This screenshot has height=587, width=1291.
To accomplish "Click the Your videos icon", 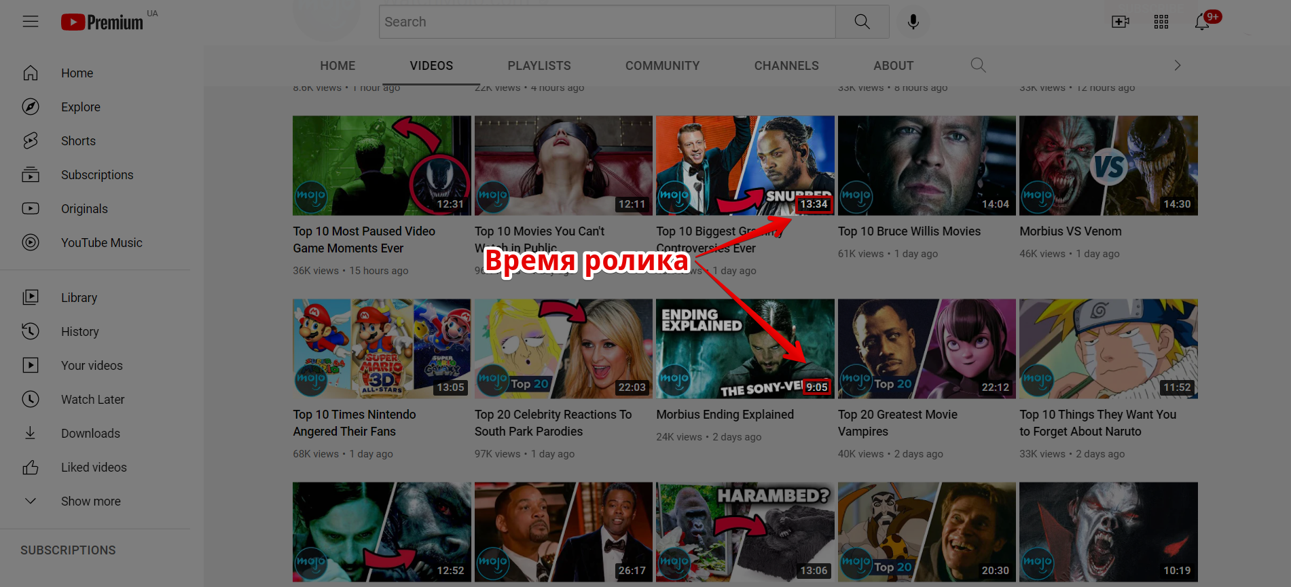I will (31, 365).
